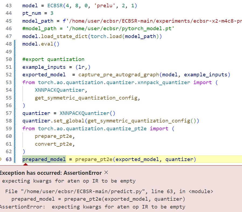This screenshot has width=242, height=212.
Task: Click the "Exception has occurred: AssertionError" title
Action: (51, 173)
